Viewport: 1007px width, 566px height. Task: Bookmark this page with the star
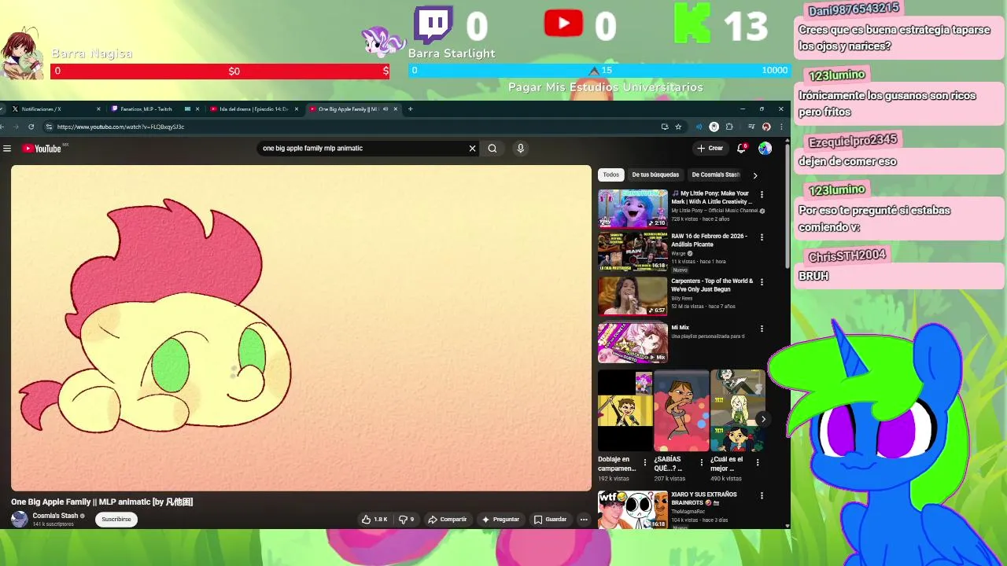coord(678,127)
